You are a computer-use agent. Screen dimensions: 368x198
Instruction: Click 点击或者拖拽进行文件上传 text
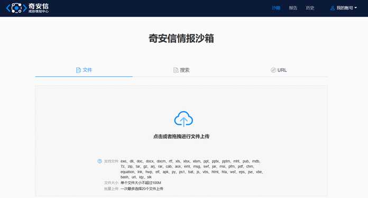pos(181,136)
